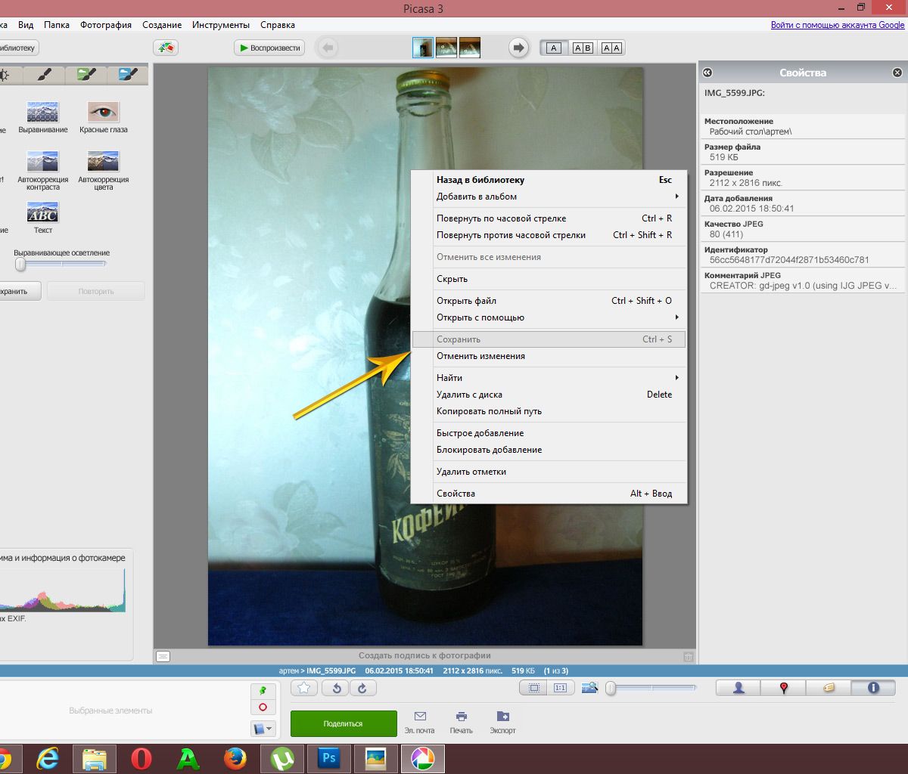Star the current photo

coord(304,688)
